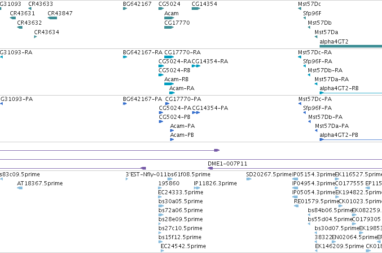This screenshot has height=253, width=382.
Task: Click protein Acam-PB
Action: (182, 135)
